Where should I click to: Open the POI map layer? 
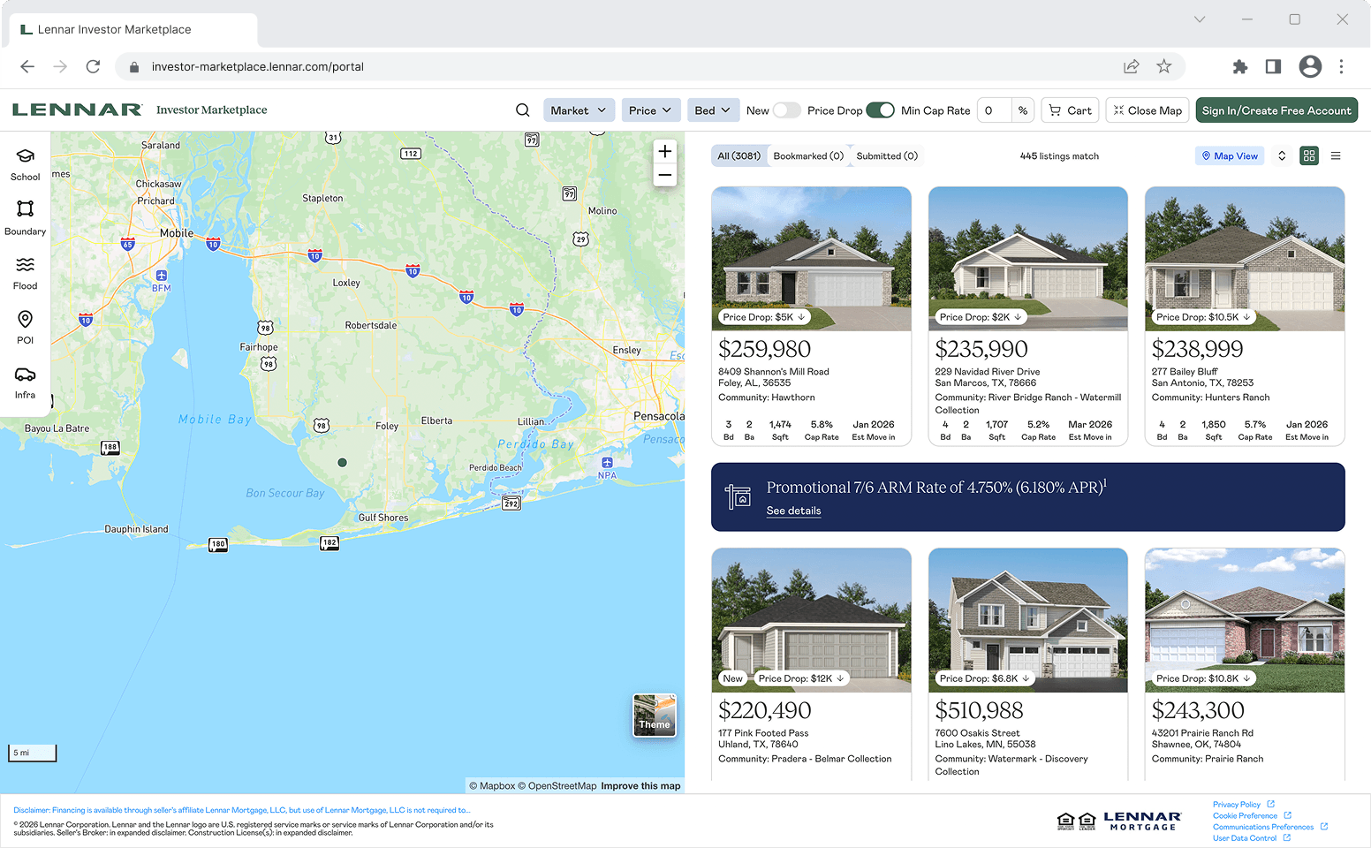(25, 327)
